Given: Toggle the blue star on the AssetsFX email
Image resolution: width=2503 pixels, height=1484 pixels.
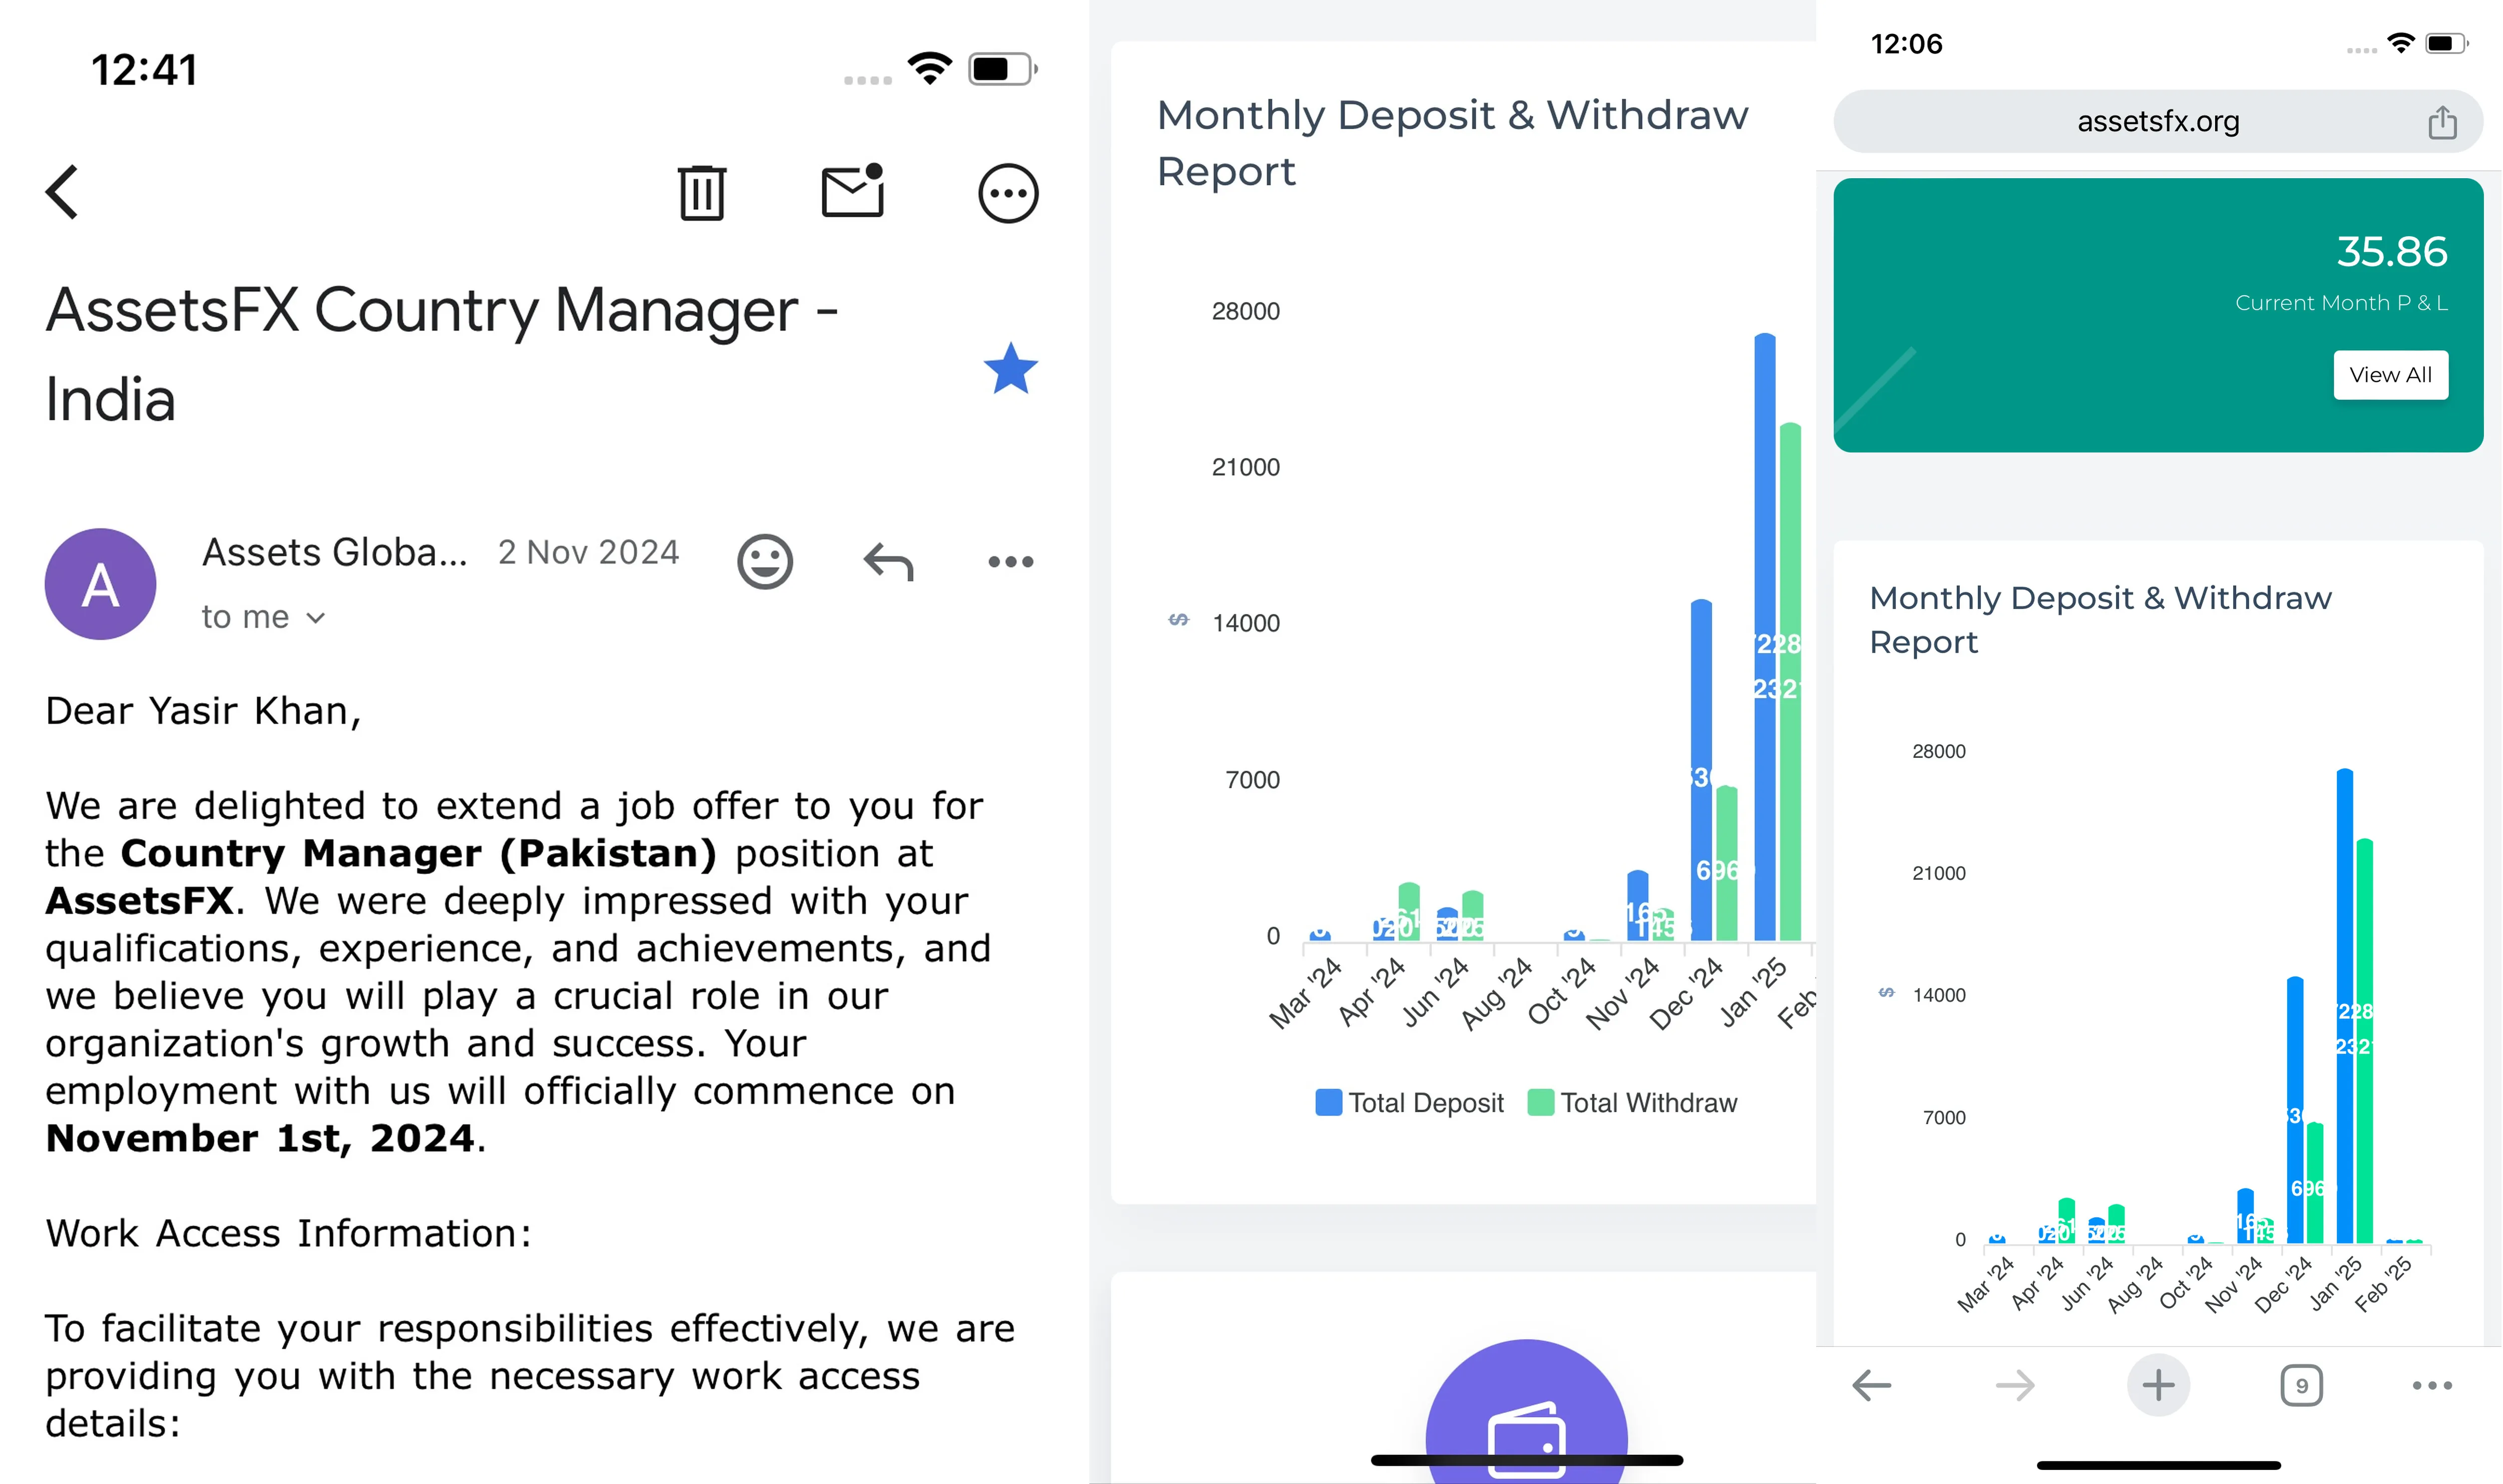Looking at the screenshot, I should pos(1011,368).
